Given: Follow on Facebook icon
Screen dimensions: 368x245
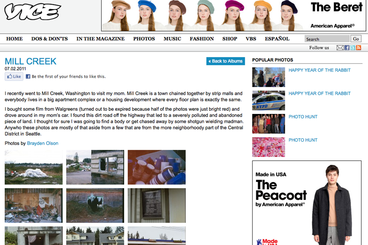Looking at the screenshot, I should coord(347,48).
